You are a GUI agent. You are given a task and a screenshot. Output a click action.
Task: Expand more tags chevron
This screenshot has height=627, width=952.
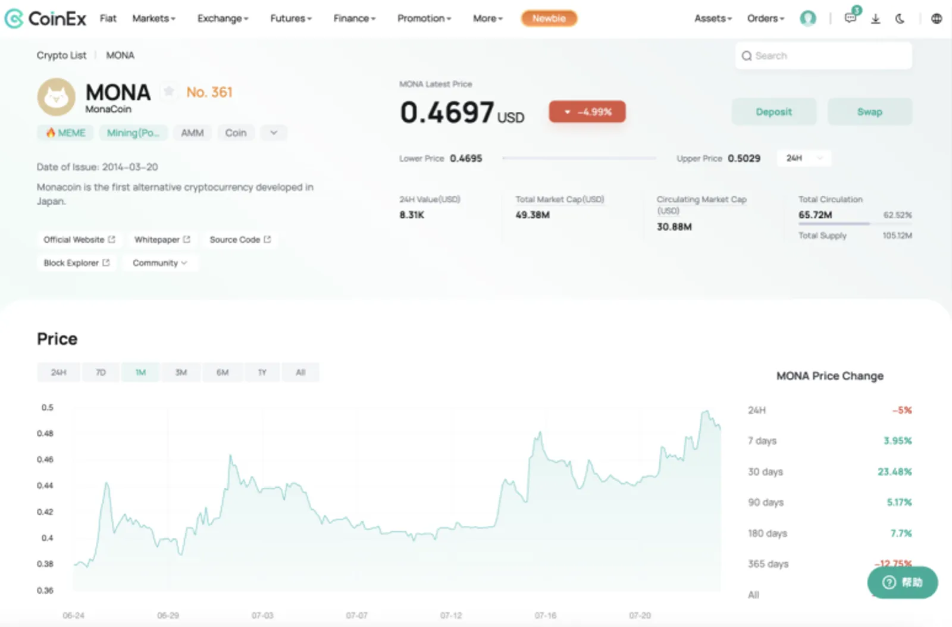click(274, 133)
